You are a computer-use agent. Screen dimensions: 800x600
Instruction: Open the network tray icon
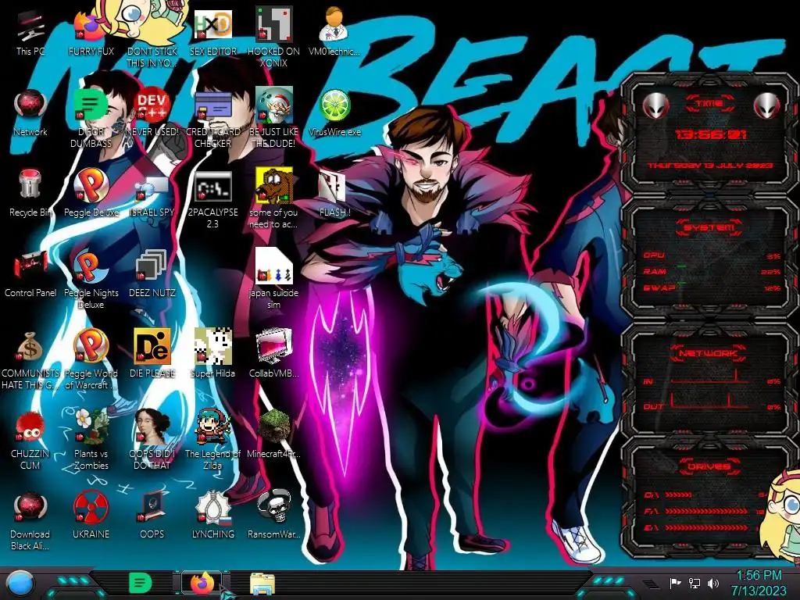click(x=695, y=583)
